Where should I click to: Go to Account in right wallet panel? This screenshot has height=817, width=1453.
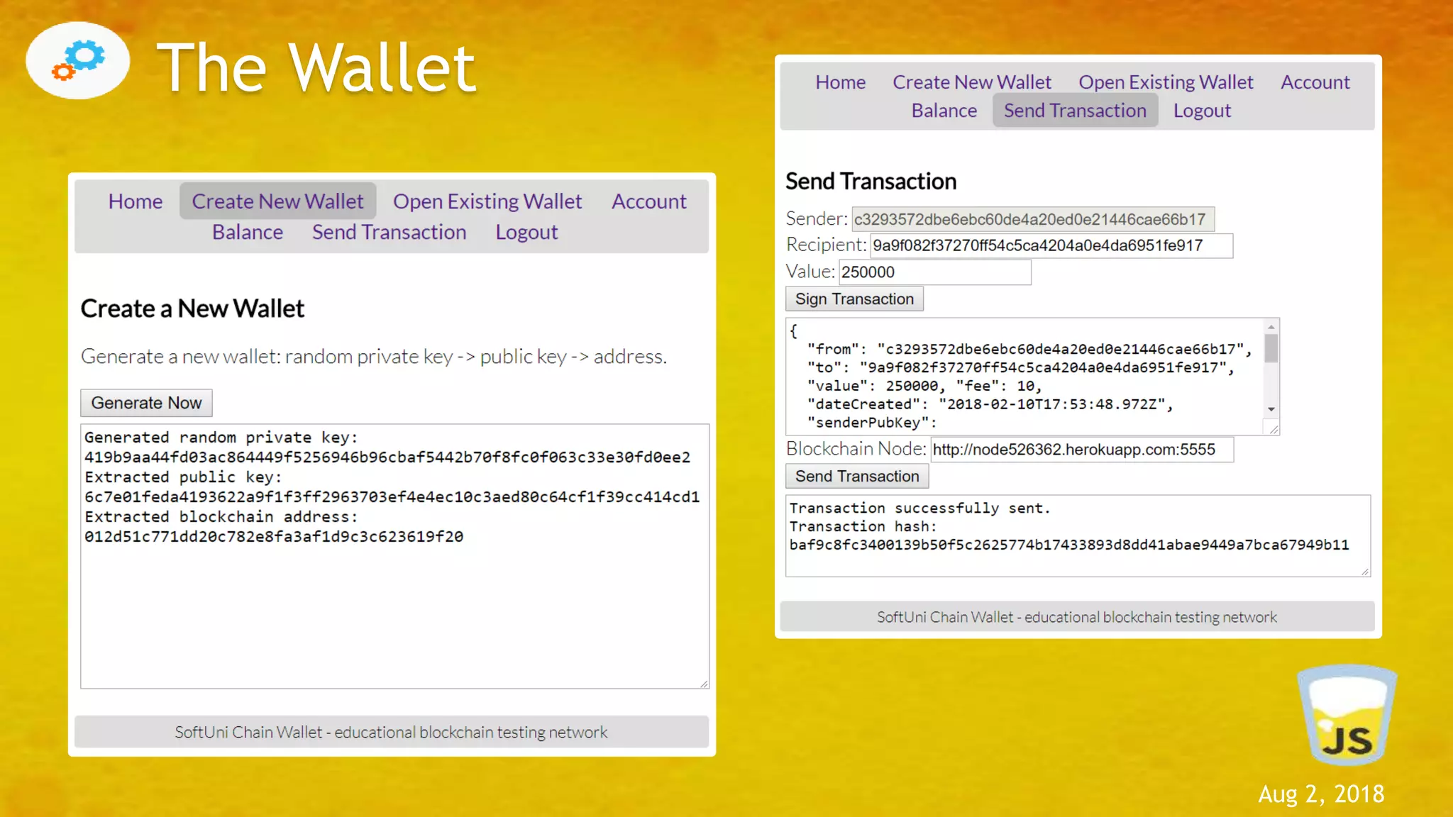[1315, 82]
